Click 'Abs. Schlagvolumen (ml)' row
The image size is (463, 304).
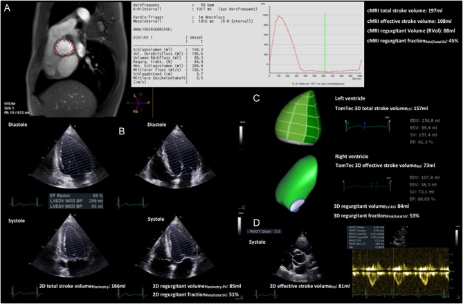170,65
